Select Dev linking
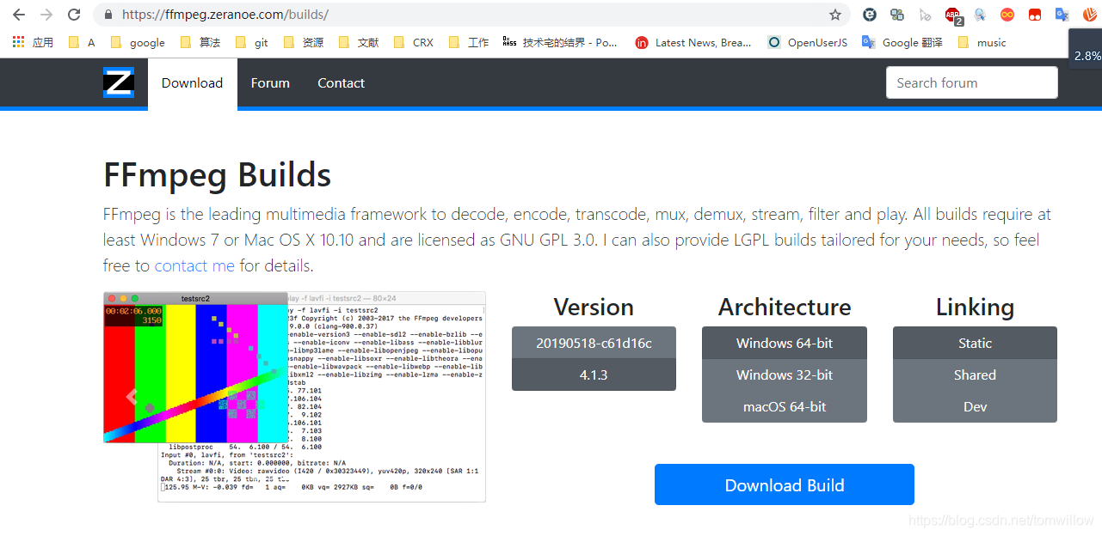 coord(975,407)
